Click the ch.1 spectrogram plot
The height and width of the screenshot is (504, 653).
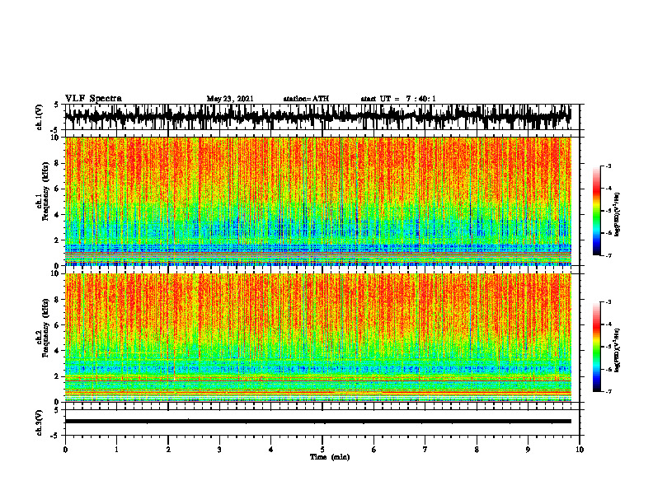tap(317, 201)
